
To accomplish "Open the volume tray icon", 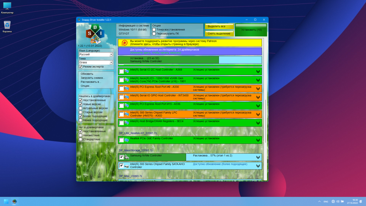I will coord(338,201).
